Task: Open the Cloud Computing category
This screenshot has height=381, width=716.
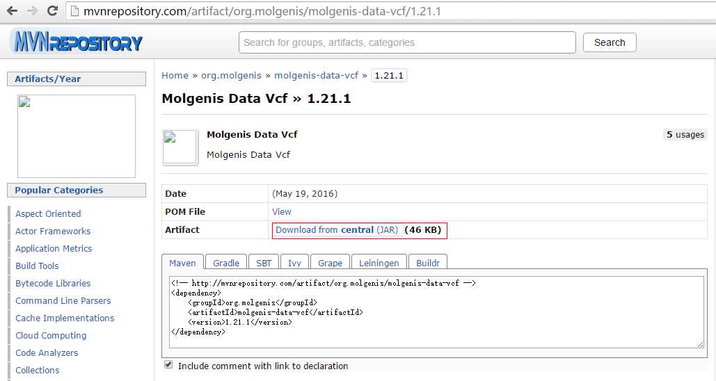Action: point(51,335)
